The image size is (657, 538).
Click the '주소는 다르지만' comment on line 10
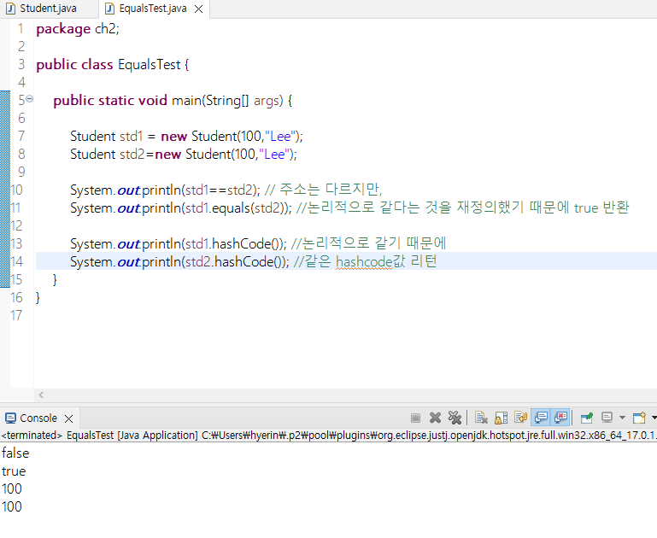[331, 190]
